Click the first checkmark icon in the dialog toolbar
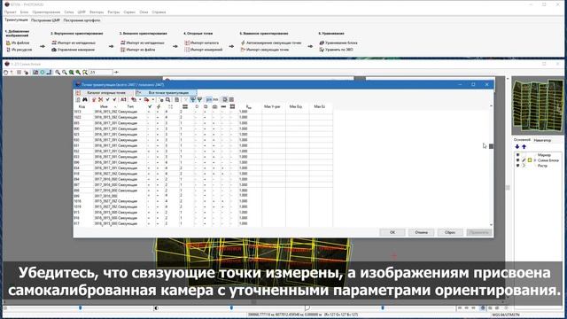Viewport: 567px width, 319px height. pyautogui.click(x=107, y=99)
